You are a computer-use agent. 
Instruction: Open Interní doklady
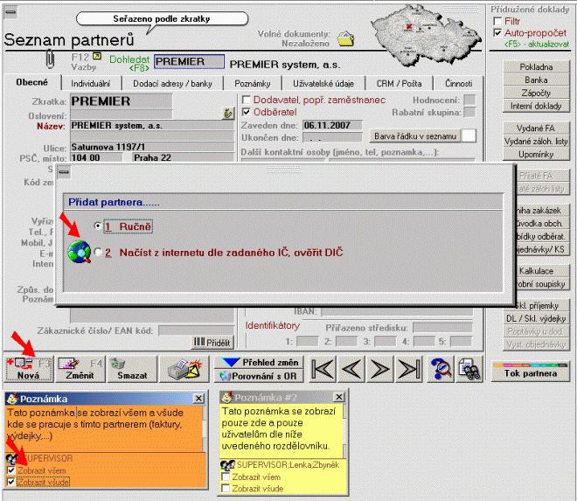coord(536,106)
